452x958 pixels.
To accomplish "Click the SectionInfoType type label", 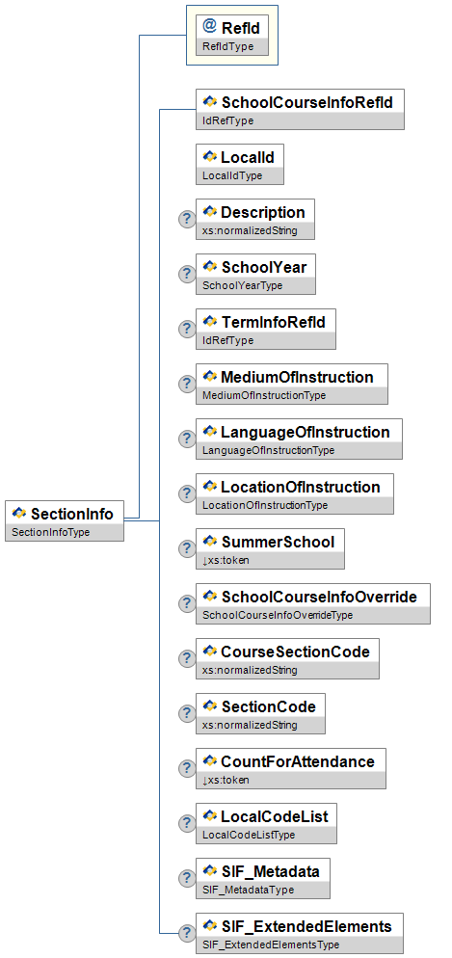I will click(x=51, y=532).
